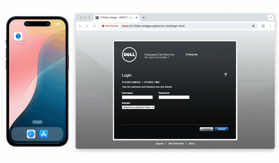Open the Dell TechCenter link
This screenshot has height=163, width=279.
176,143
